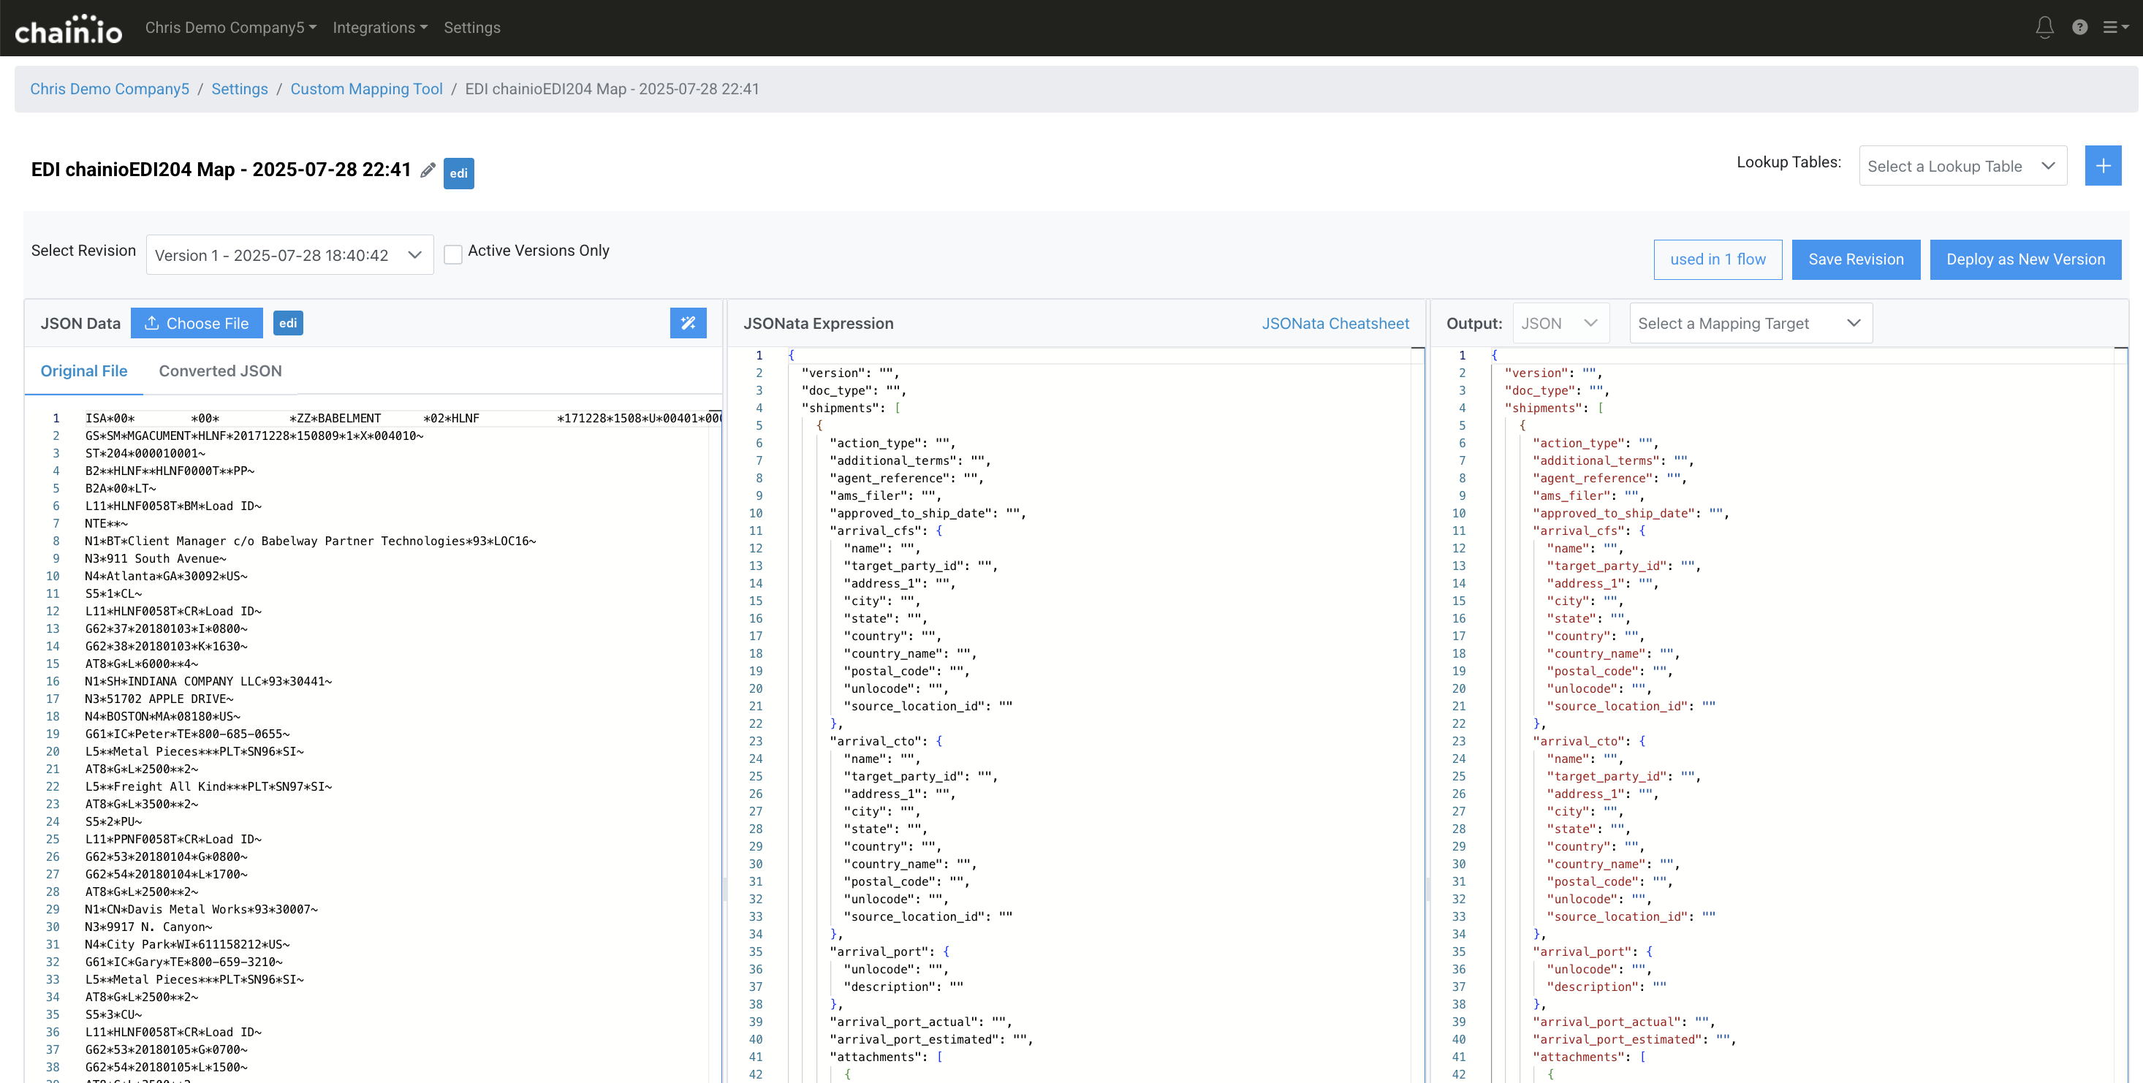The image size is (2143, 1083).
Task: Click the pencil edit icon beside map title
Action: coord(428,170)
